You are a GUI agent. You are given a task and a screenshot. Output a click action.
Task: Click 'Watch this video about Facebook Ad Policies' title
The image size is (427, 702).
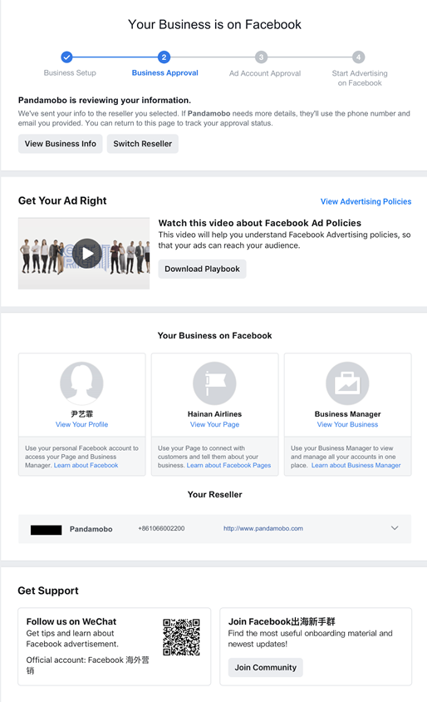coord(259,223)
